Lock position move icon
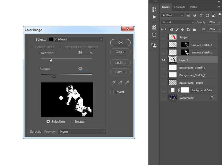This screenshot has height=165, width=222. pos(182,29)
